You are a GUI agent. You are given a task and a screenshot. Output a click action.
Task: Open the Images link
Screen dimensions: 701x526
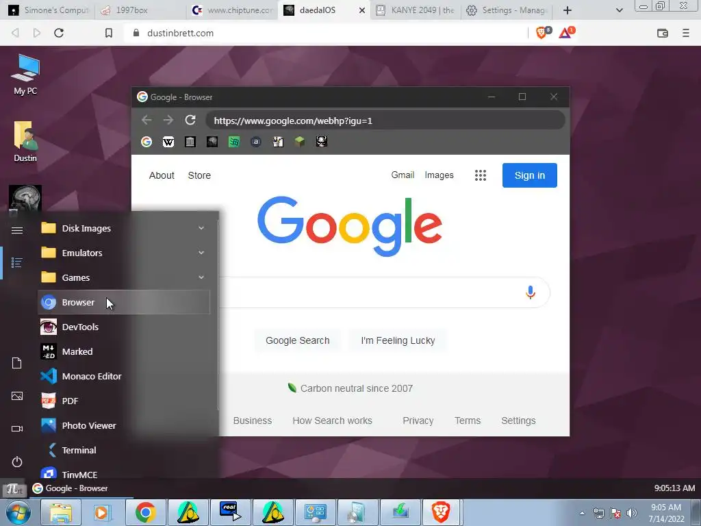click(x=439, y=175)
